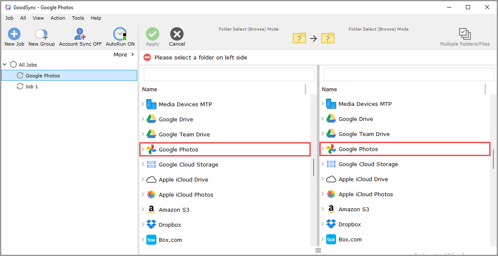
Task: Expand the Google Drive tree item
Action: pyautogui.click(x=143, y=119)
